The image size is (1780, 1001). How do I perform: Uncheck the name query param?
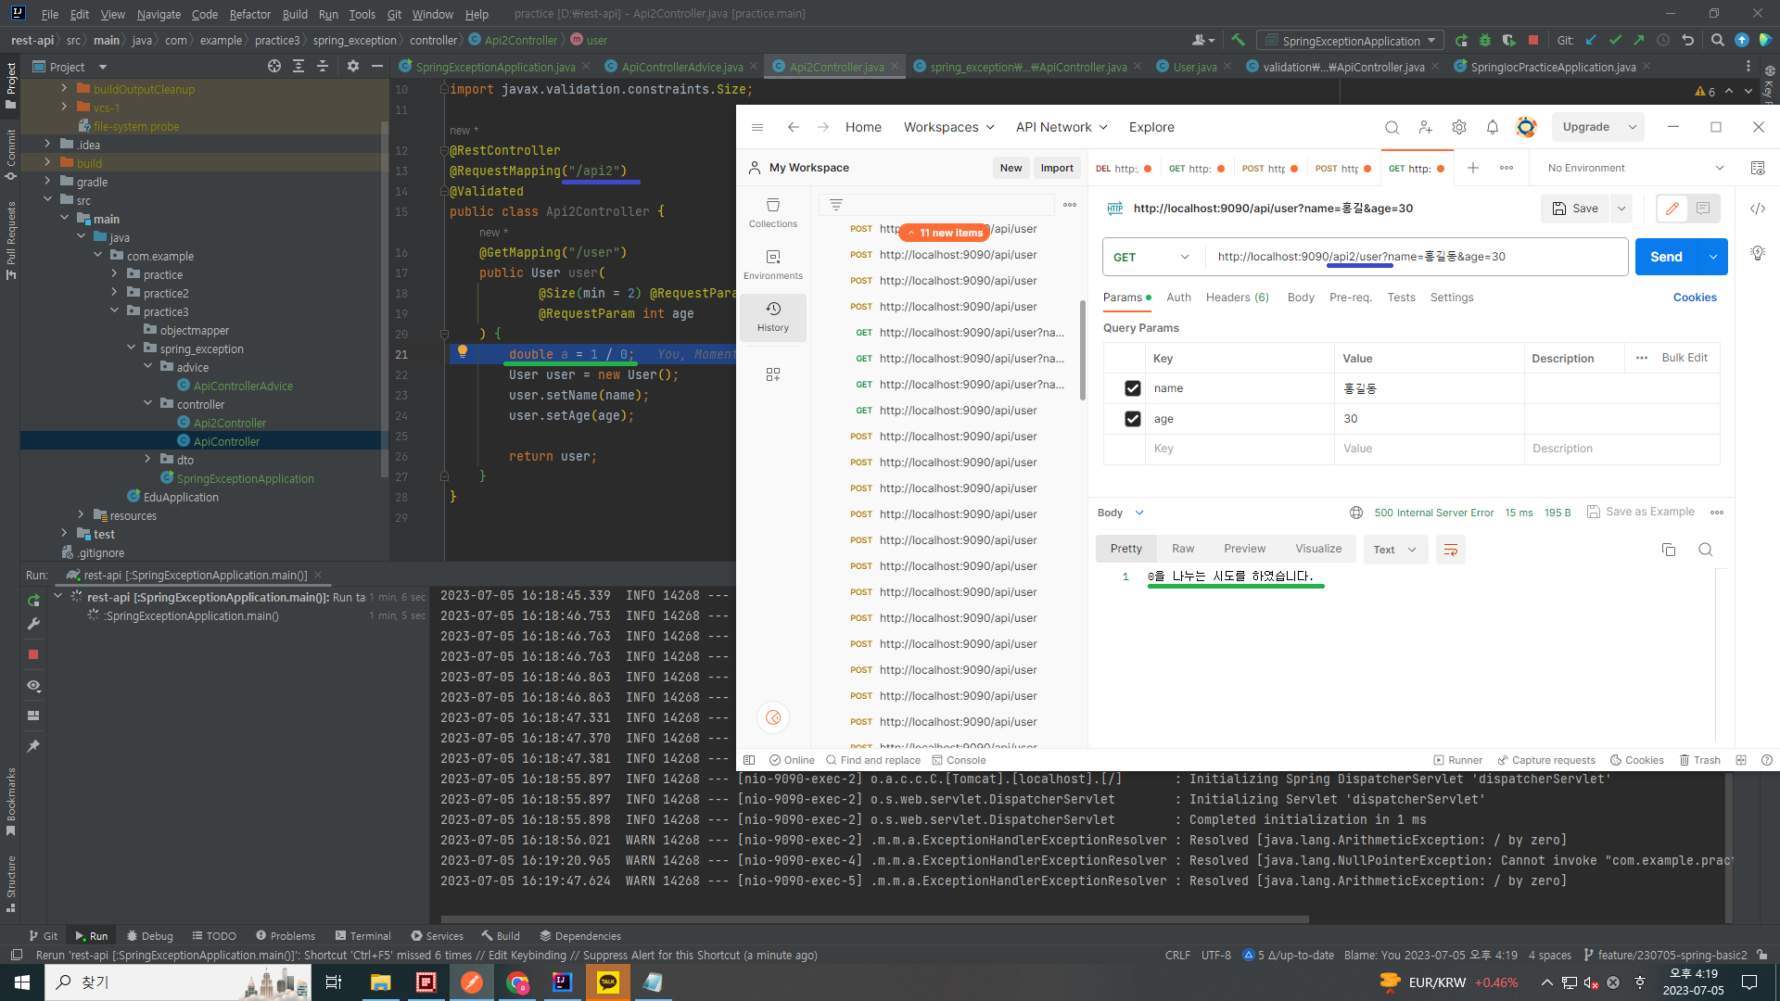[x=1133, y=388]
